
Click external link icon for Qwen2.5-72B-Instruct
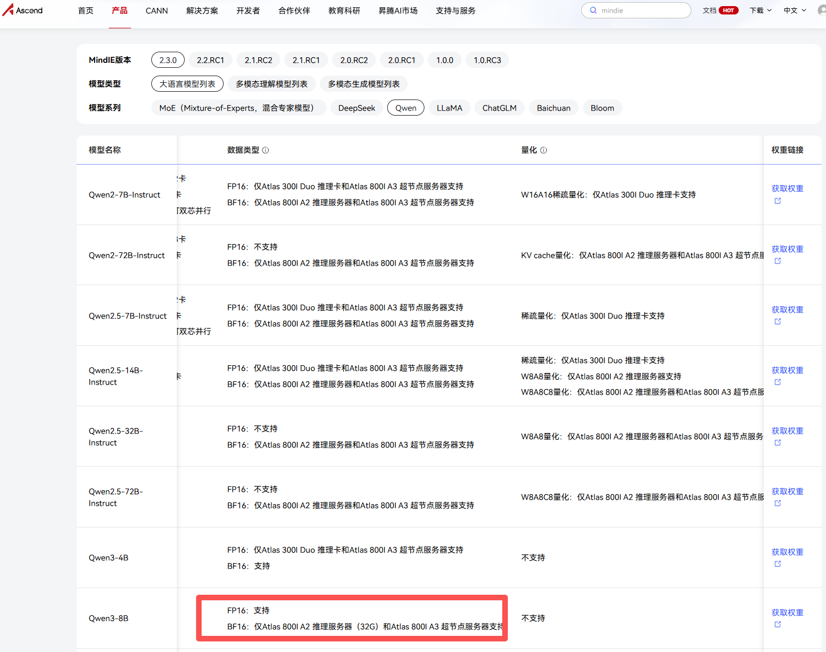tap(778, 503)
